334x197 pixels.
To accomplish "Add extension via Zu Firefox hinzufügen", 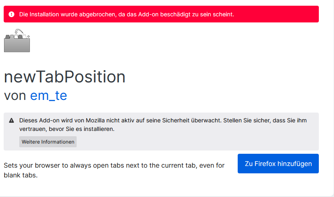I will click(x=278, y=164).
